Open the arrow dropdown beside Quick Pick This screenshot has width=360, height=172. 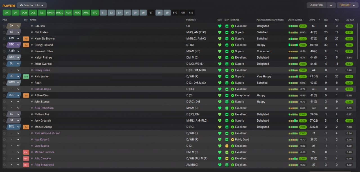331,5
